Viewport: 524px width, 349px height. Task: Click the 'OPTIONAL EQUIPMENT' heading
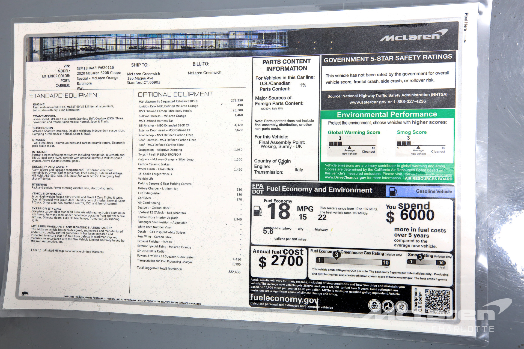click(x=175, y=94)
